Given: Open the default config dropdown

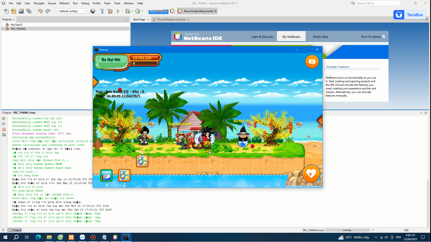Looking at the screenshot, I should pos(72,11).
